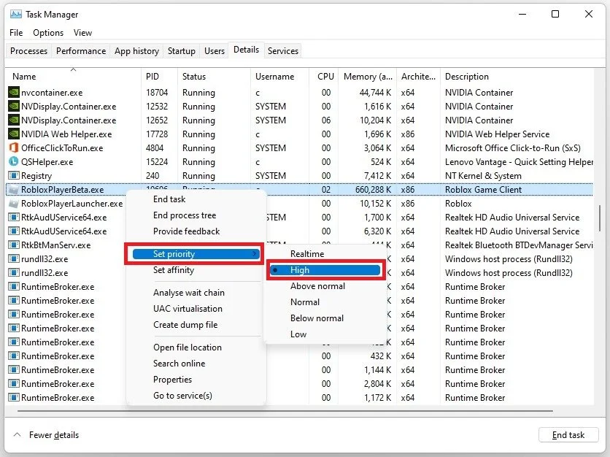The width and height of the screenshot is (610, 457).
Task: Click the horizontal scrollbar at bottom
Action: [x=285, y=411]
